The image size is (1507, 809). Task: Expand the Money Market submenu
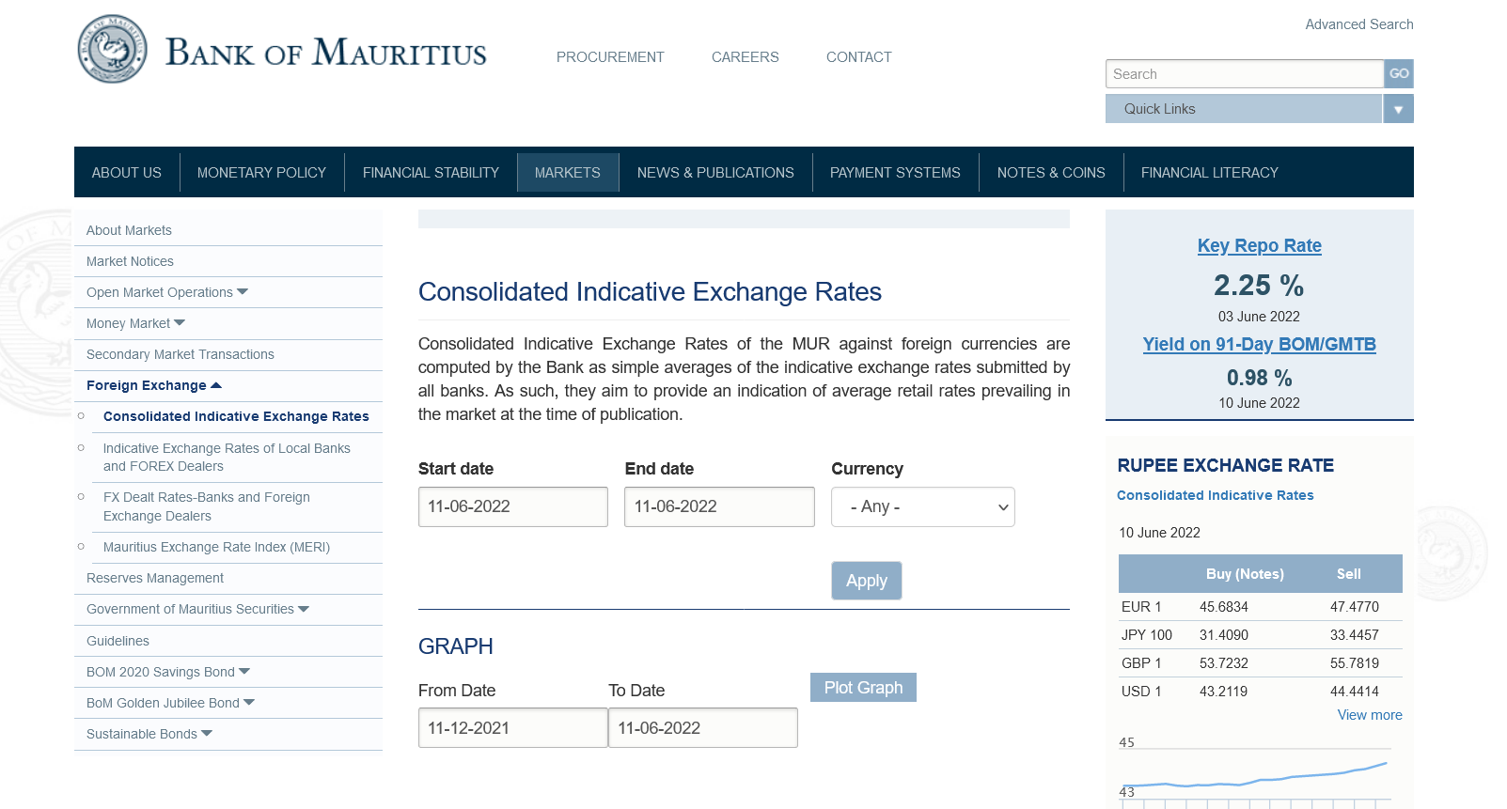[180, 323]
